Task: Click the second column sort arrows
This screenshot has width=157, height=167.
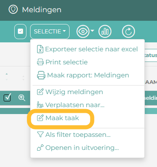Action: (23, 78)
